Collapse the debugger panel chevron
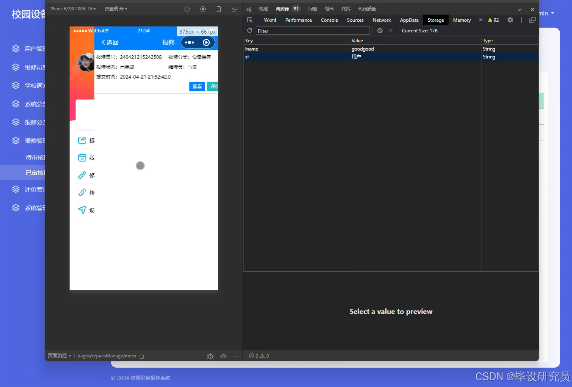The height and width of the screenshot is (387, 572). [520, 9]
